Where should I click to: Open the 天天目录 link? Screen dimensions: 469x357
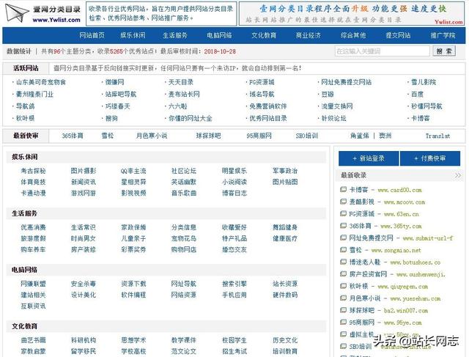pos(181,82)
